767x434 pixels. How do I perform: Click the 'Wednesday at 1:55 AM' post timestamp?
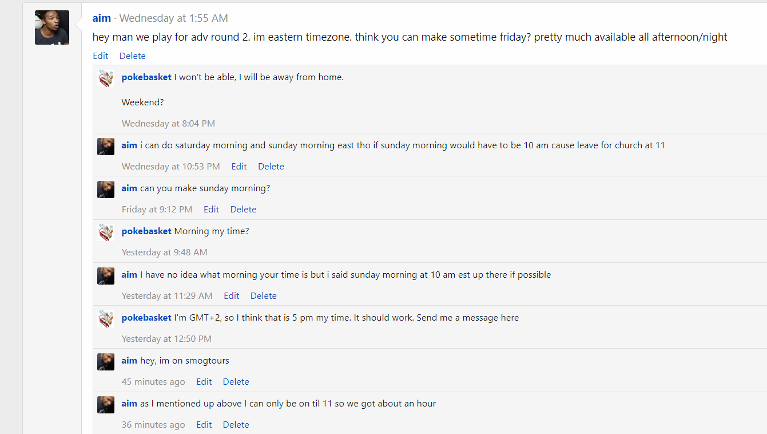pyautogui.click(x=174, y=18)
